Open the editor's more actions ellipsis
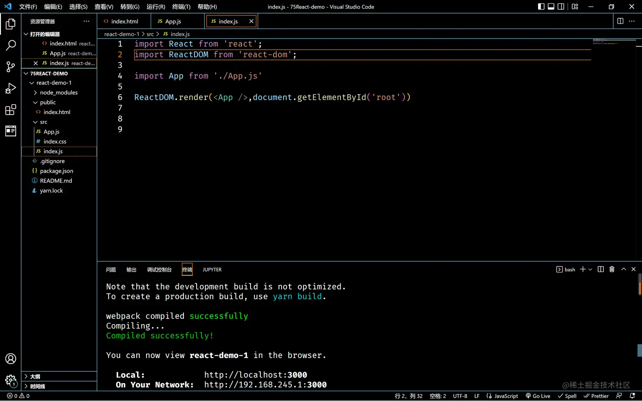 pos(632,21)
